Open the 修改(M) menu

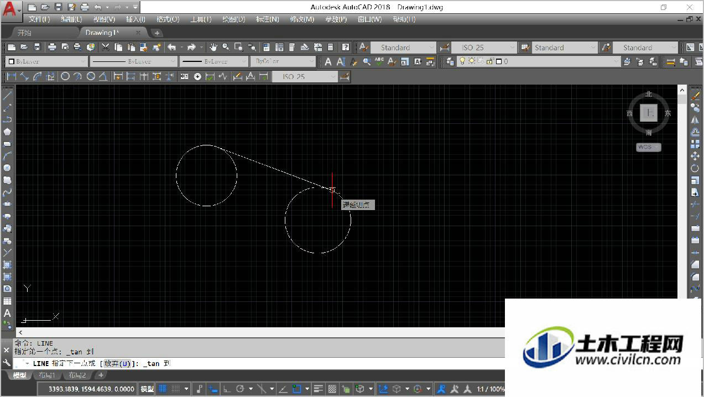pos(302,19)
